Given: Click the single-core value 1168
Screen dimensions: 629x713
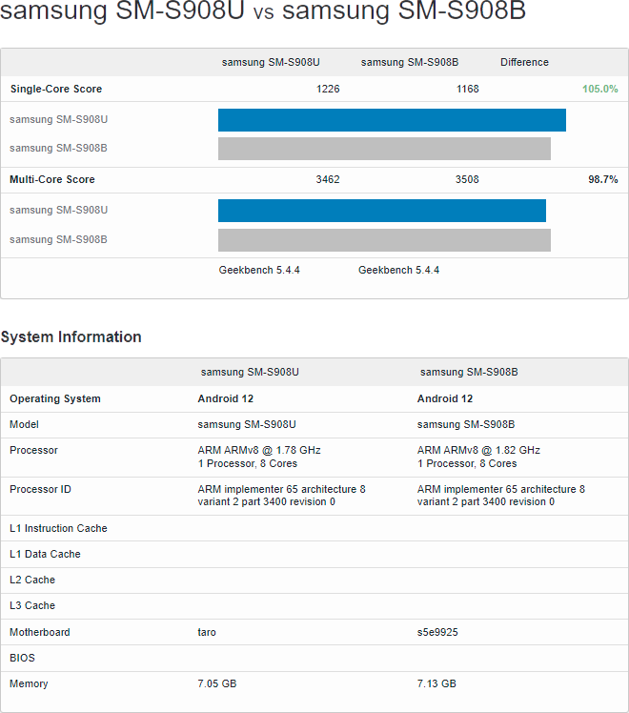Looking at the screenshot, I should 468,89.
